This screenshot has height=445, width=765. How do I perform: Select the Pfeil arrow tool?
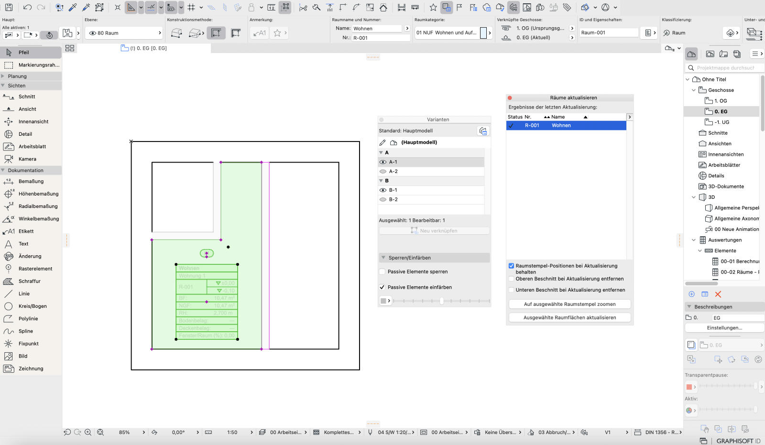[31, 53]
